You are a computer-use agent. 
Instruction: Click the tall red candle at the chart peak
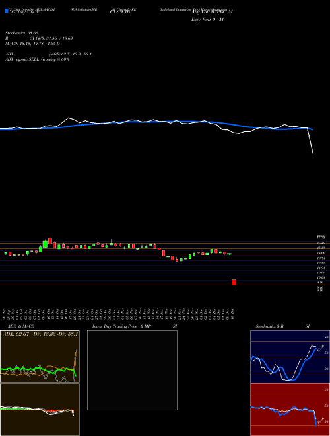tap(50, 241)
